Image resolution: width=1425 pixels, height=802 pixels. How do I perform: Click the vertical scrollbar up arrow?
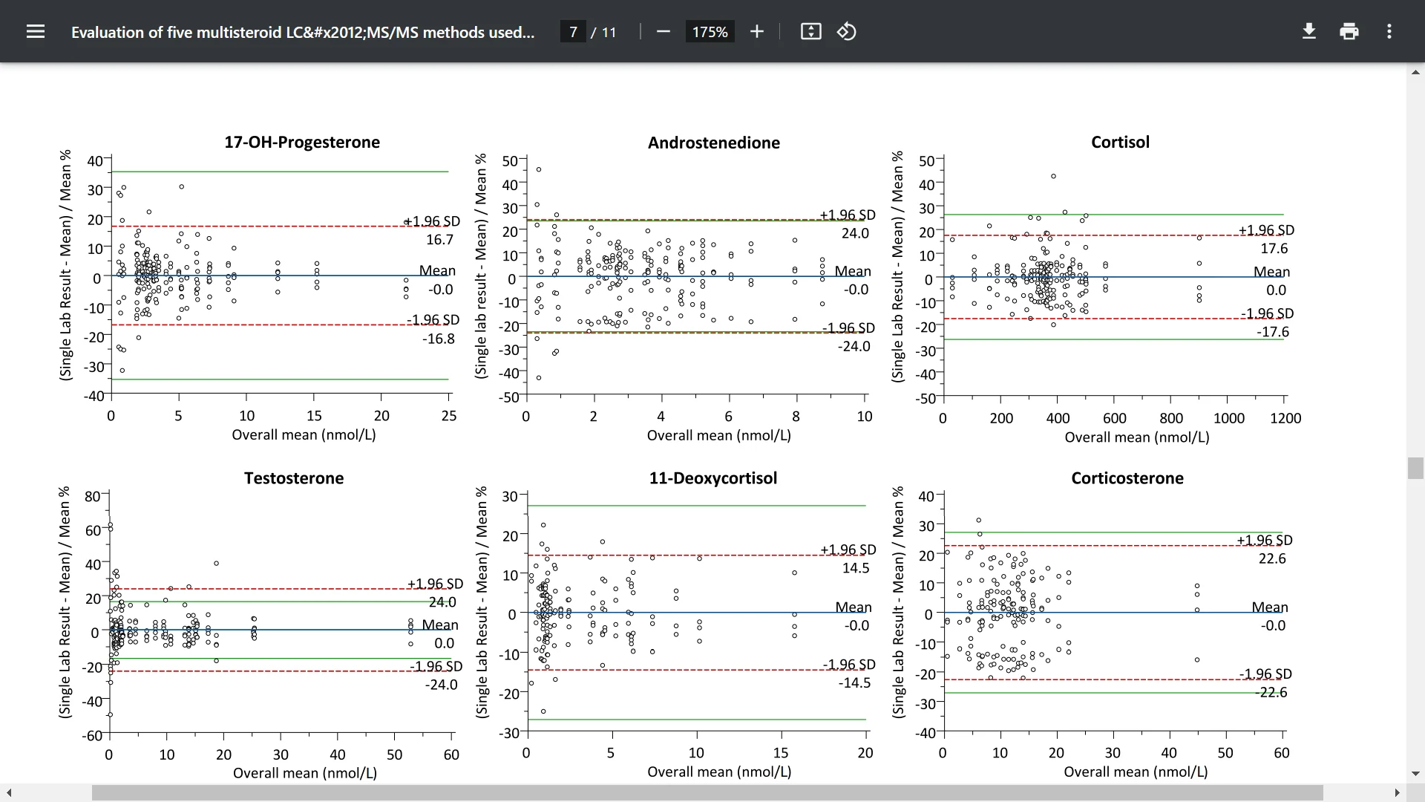(1415, 72)
